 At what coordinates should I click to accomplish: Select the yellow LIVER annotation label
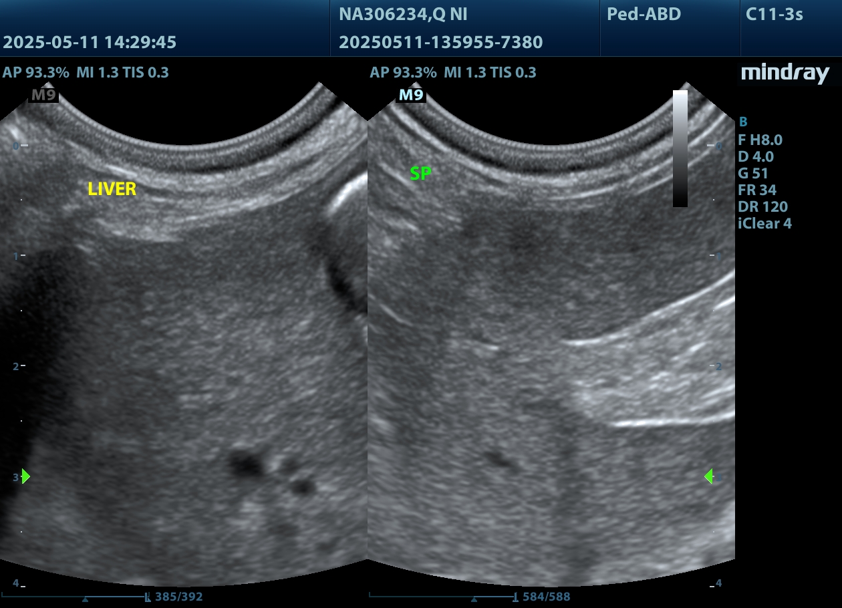pos(112,189)
